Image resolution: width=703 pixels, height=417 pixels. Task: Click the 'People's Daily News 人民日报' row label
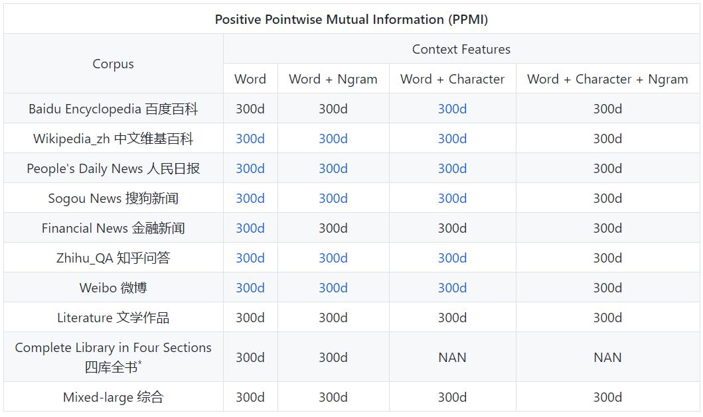[113, 168]
